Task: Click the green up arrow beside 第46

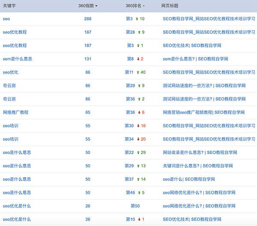Action: 137,193
